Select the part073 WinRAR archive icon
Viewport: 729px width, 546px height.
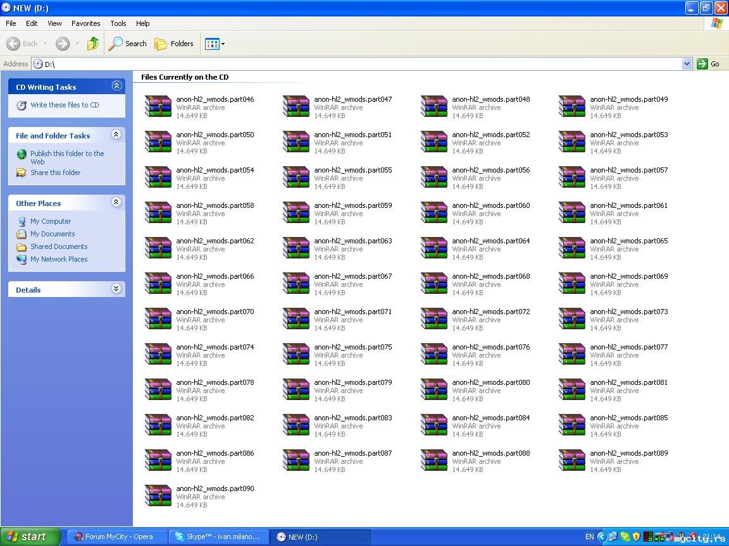pos(572,318)
